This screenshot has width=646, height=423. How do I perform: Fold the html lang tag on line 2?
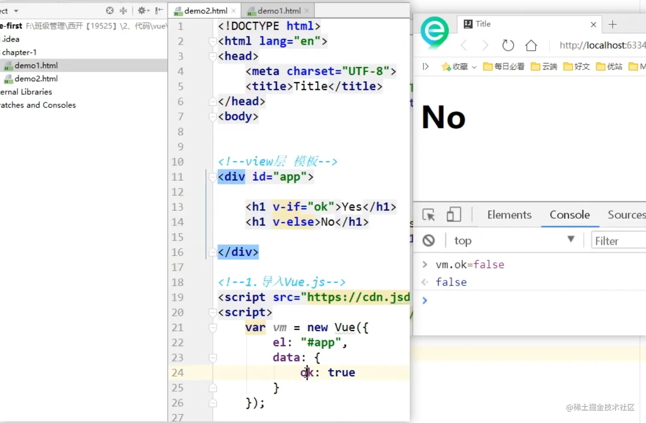click(213, 41)
